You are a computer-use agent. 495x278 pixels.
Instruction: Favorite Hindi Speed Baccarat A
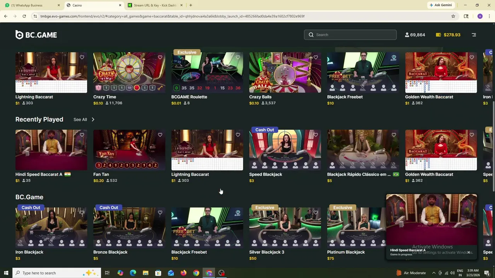(x=82, y=135)
